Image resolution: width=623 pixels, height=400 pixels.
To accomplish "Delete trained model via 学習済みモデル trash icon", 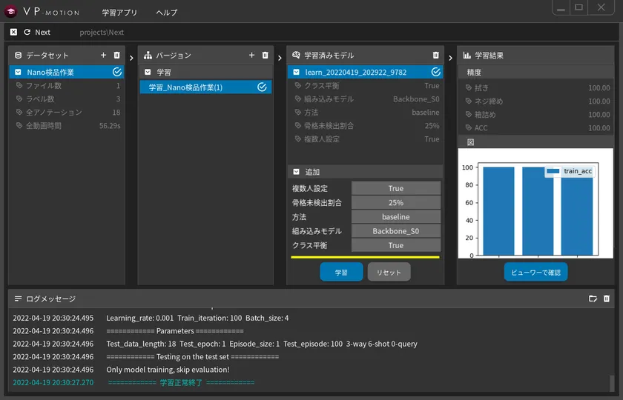I will click(x=436, y=56).
